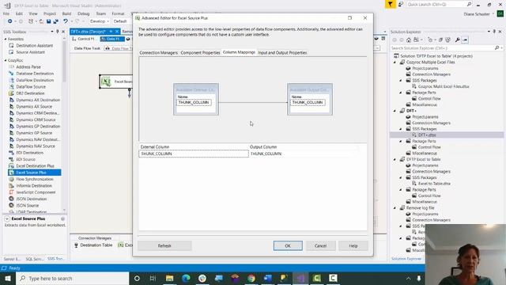Image resolution: width=506 pixels, height=285 pixels.
Task: Open Microsoft Edge from taskbar
Action: (186, 278)
